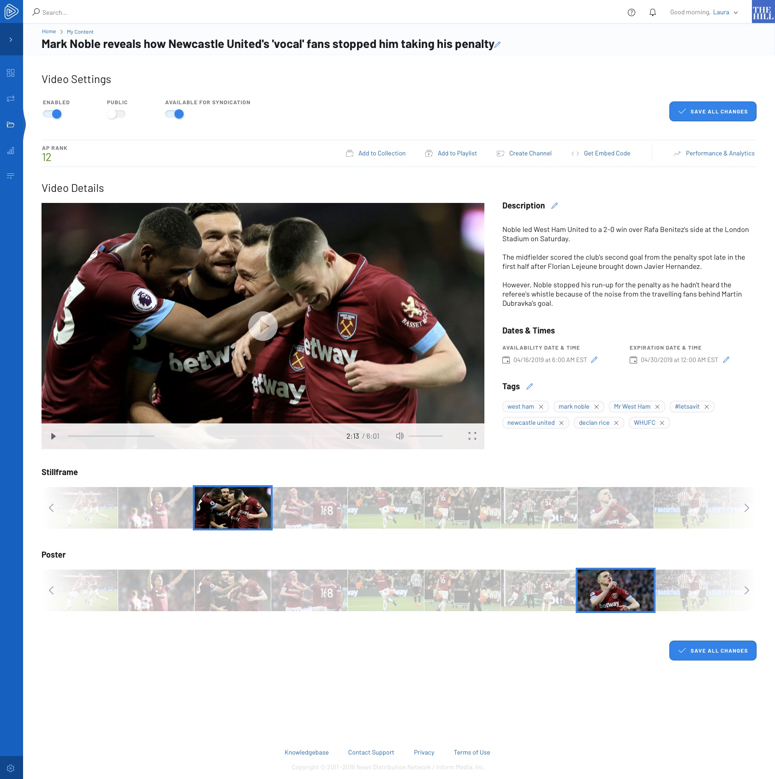The image size is (775, 779).
Task: Click availability date calendar icon
Action: coord(506,360)
